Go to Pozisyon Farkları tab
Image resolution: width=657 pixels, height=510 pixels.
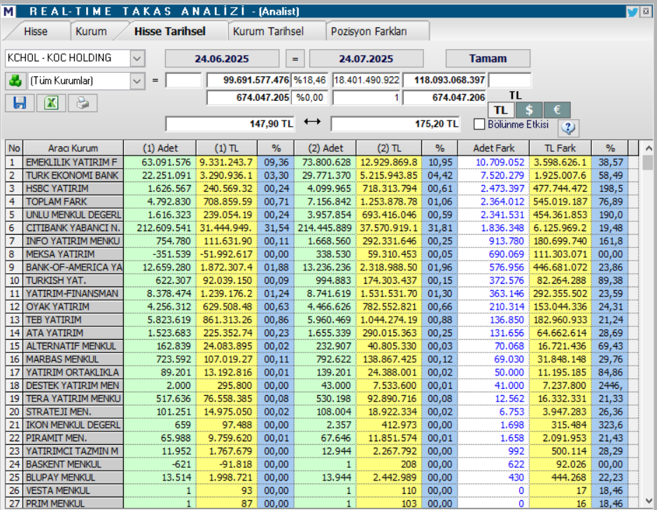[x=369, y=32]
